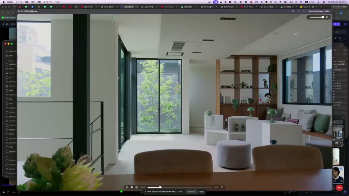Click the purple upload button at top right
The width and height of the screenshot is (349, 196).
[336, 24]
